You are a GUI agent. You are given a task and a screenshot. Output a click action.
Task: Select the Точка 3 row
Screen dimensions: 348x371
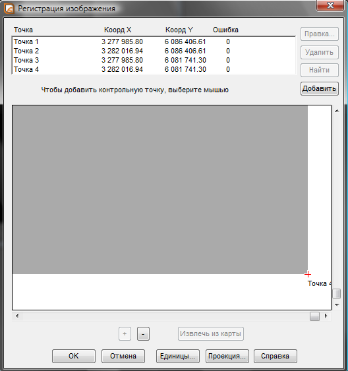pos(154,61)
